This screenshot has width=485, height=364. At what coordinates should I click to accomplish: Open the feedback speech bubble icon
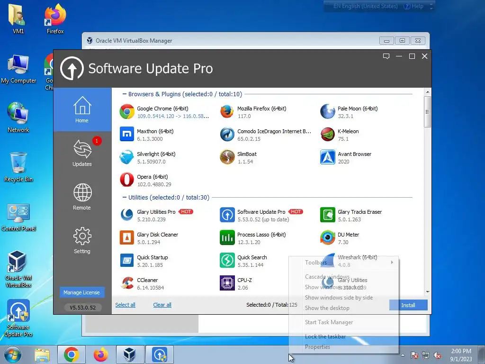pos(386,56)
